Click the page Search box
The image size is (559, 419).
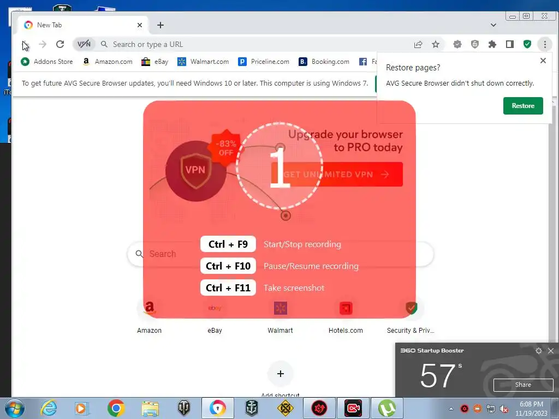[280, 254]
